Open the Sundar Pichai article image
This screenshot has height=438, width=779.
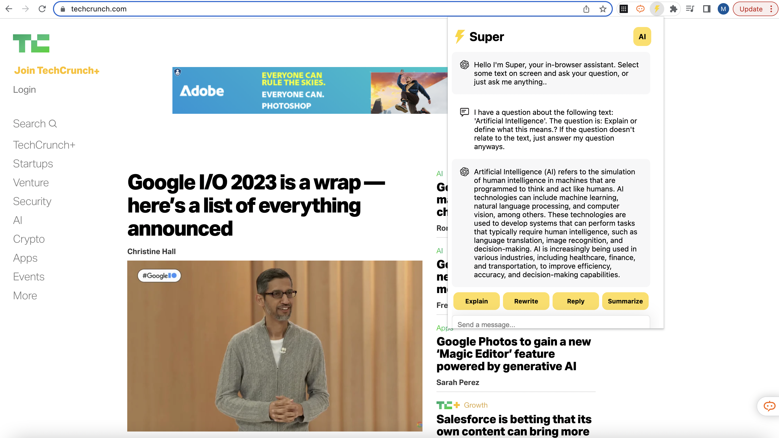(274, 346)
